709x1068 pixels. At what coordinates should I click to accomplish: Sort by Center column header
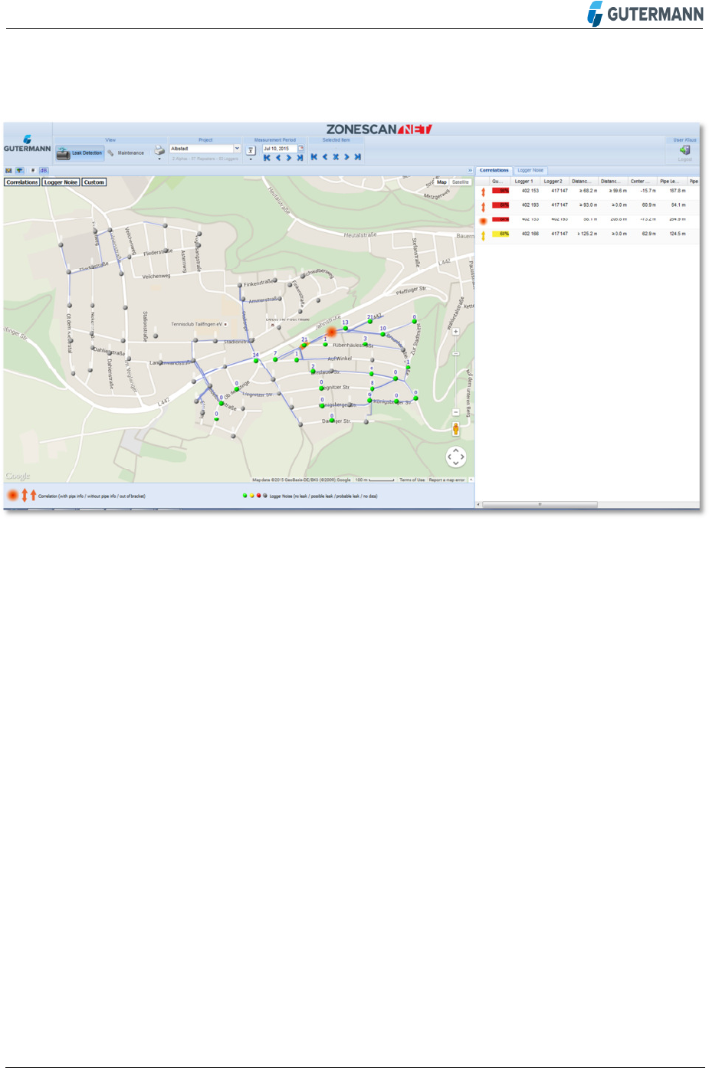point(643,182)
